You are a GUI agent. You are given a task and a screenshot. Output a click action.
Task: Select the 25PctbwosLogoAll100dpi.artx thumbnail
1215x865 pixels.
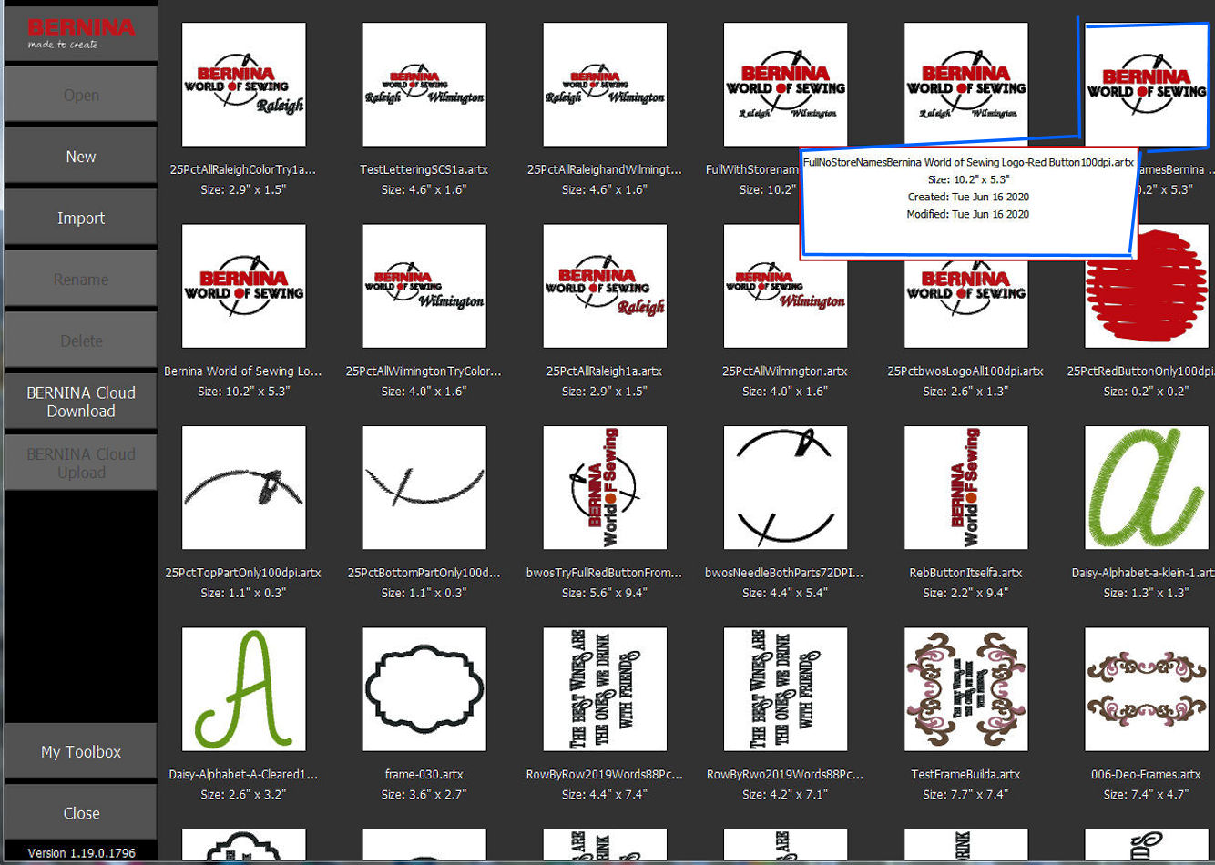click(965, 300)
